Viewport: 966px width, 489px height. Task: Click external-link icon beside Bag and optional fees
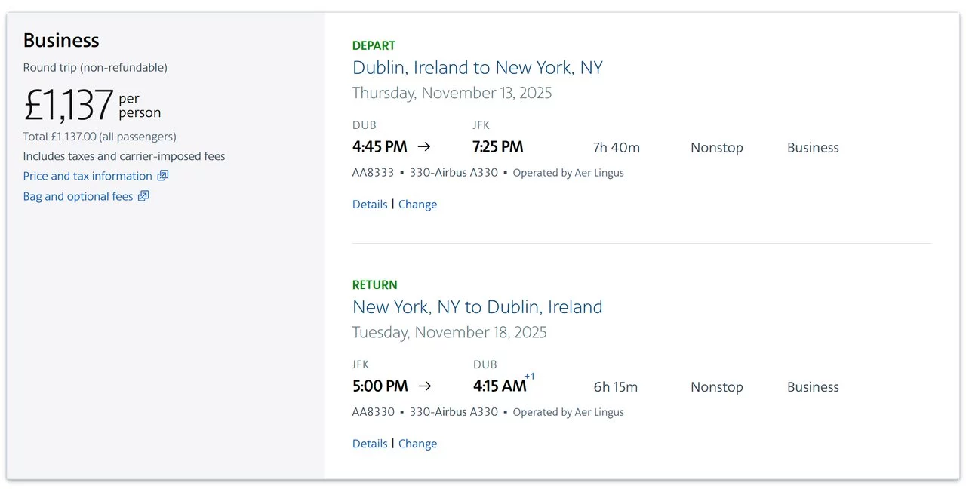point(143,196)
